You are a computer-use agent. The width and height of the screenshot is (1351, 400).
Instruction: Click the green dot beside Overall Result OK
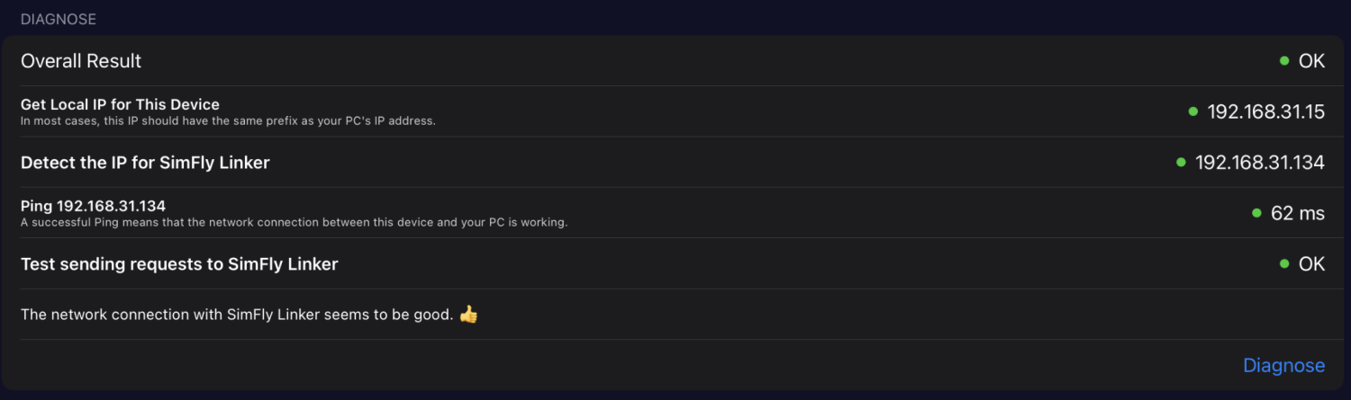(1284, 61)
